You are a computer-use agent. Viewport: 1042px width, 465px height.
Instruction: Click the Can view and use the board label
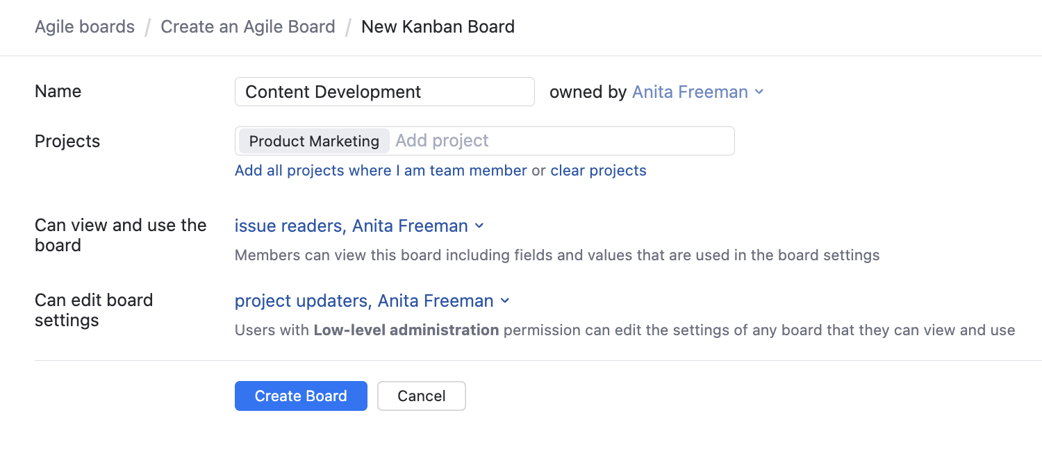click(x=120, y=235)
